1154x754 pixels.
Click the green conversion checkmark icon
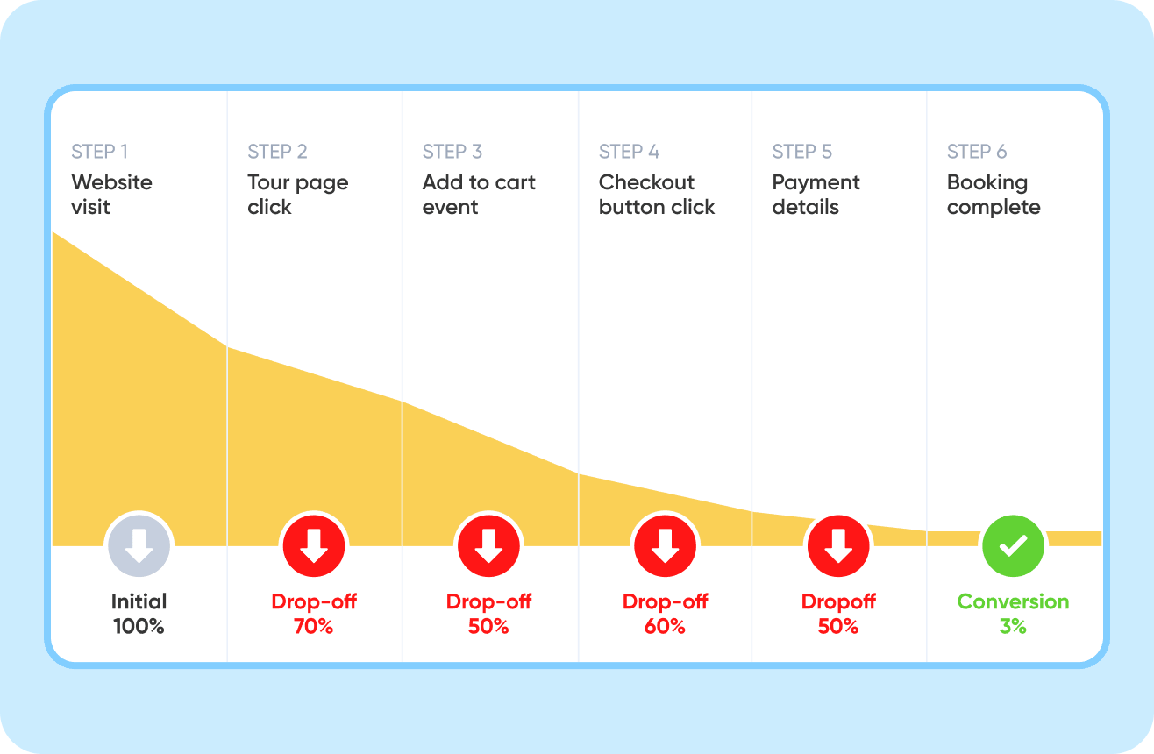tap(1013, 546)
